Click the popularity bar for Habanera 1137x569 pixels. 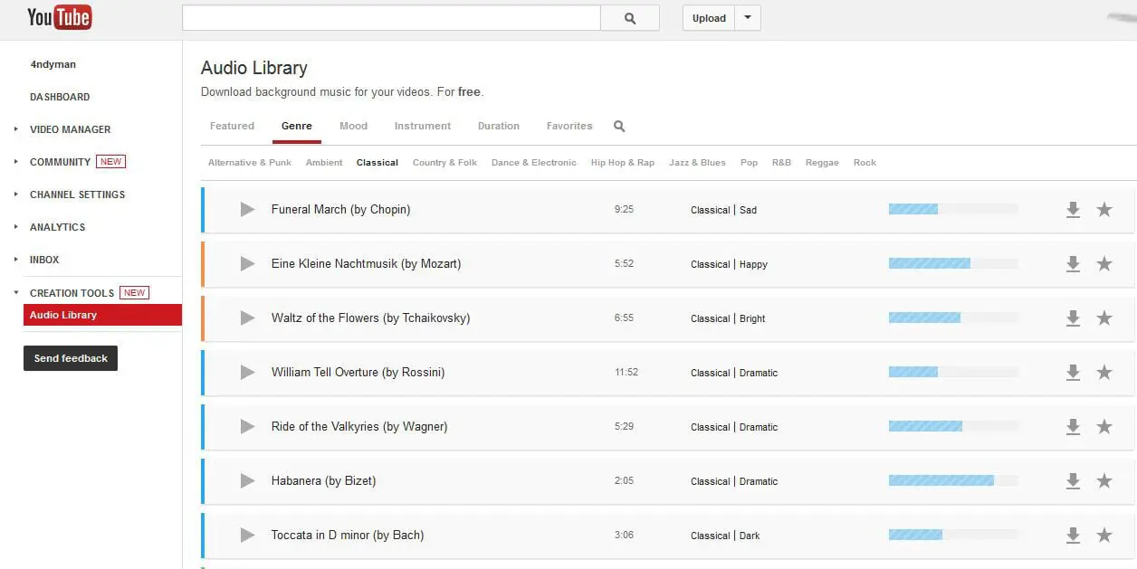pos(953,481)
